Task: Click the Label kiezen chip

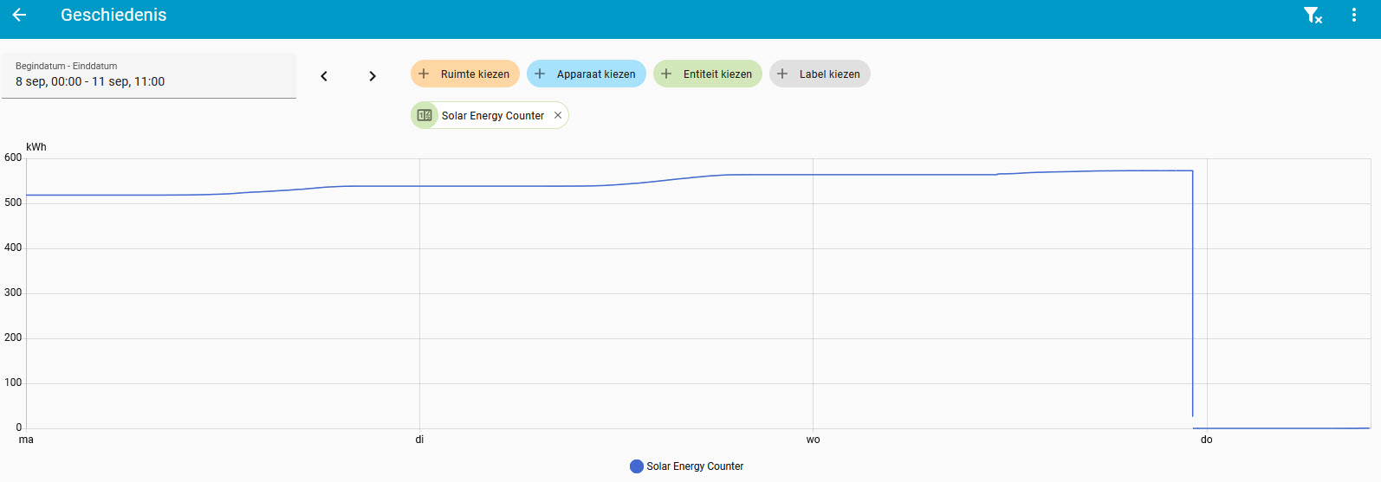Action: (x=820, y=74)
